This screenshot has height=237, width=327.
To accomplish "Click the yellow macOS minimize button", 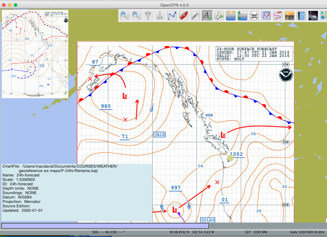I will click(10, 5).
